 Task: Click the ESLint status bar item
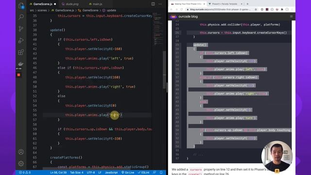(144, 173)
